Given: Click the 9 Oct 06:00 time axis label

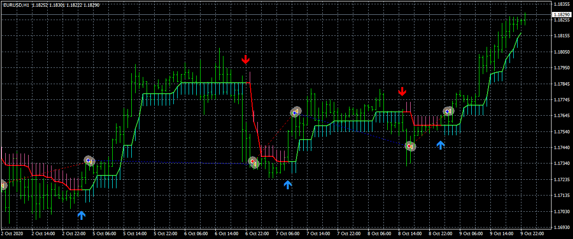Looking at the screenshot, I should tap(472, 234).
